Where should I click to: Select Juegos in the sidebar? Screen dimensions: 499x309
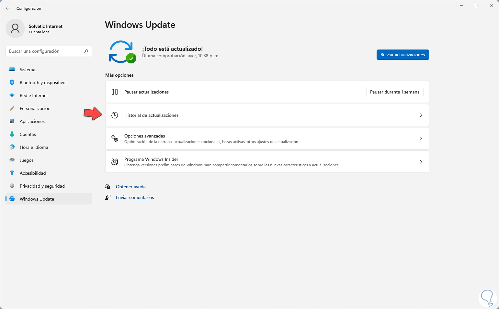(49, 160)
